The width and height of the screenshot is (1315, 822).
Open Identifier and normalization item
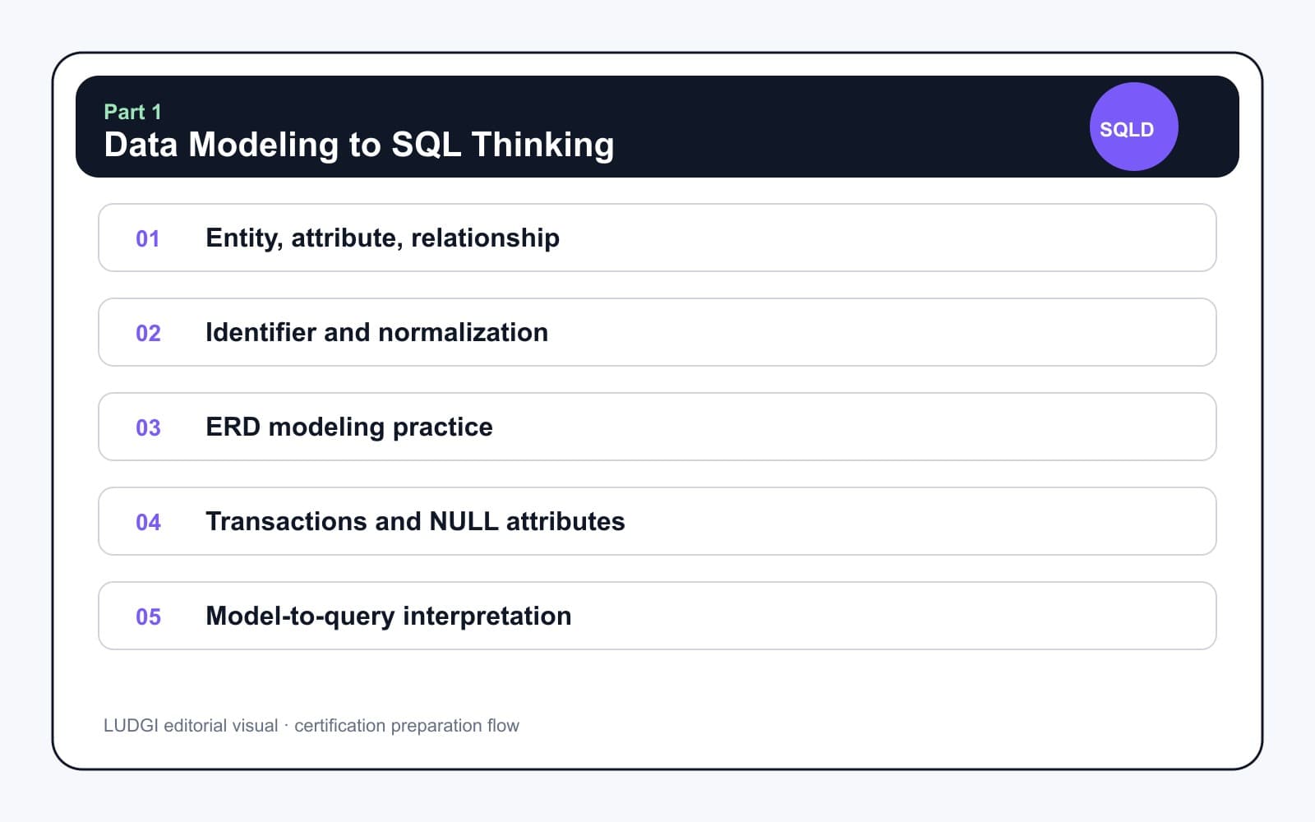tap(376, 332)
